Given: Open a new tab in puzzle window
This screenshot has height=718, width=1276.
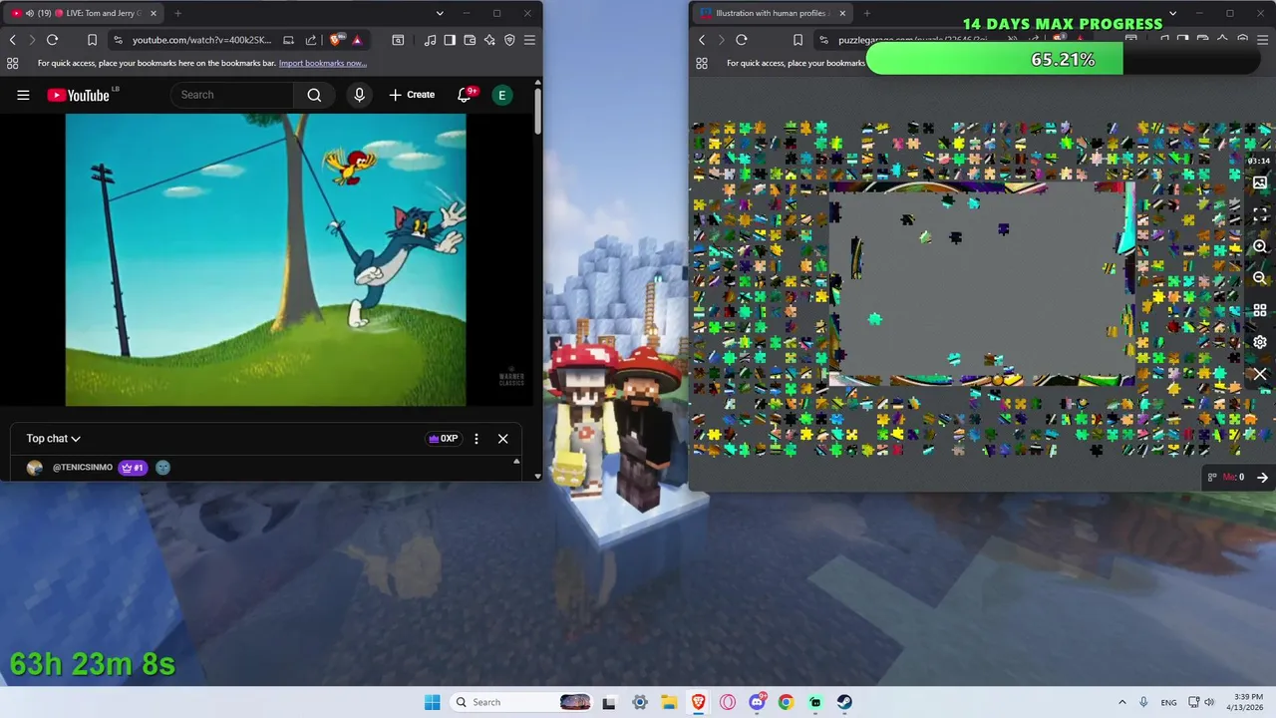Looking at the screenshot, I should [866, 13].
